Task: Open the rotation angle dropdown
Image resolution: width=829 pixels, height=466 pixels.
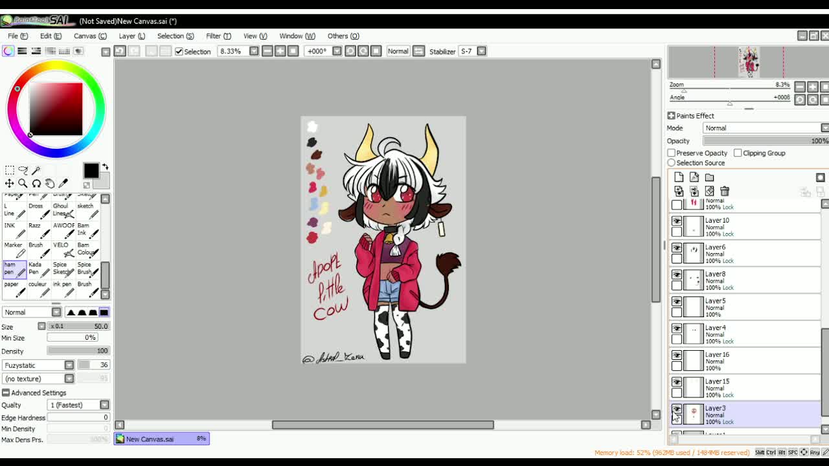Action: (337, 51)
